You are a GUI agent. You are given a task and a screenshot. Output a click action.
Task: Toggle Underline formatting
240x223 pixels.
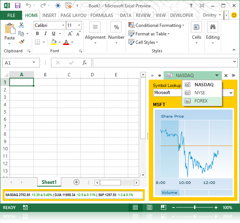tap(54, 34)
